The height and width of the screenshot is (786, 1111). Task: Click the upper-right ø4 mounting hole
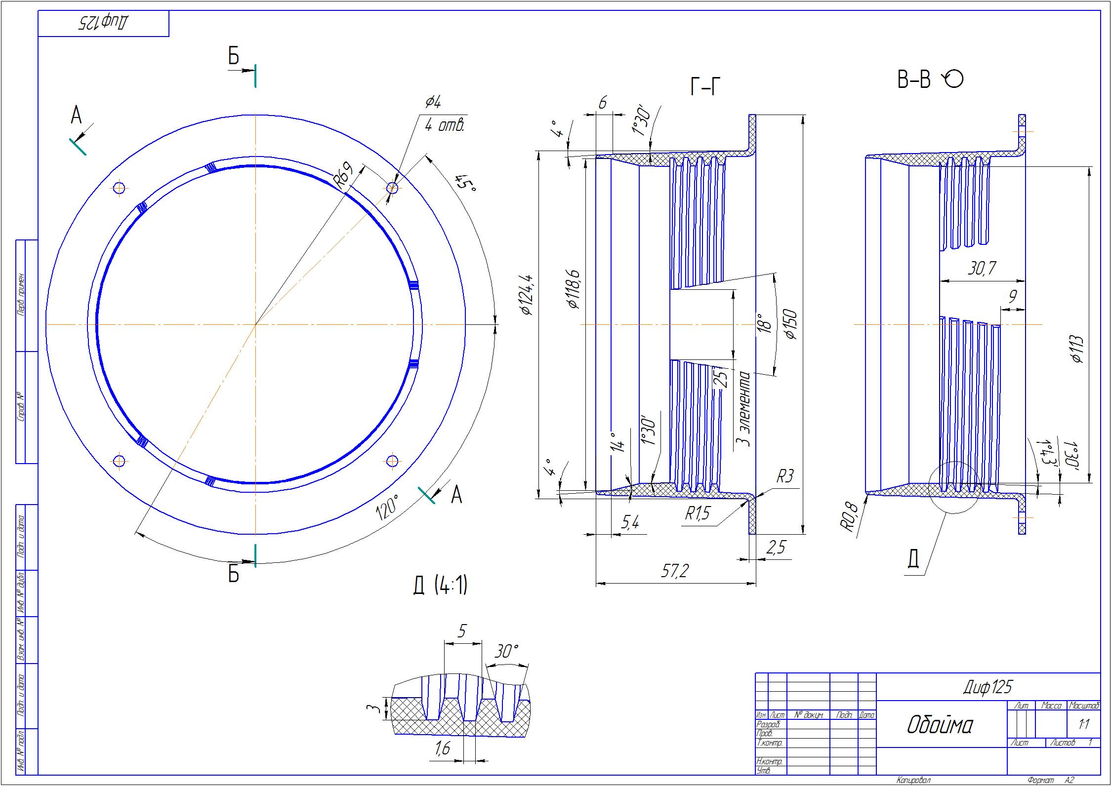[x=392, y=188]
